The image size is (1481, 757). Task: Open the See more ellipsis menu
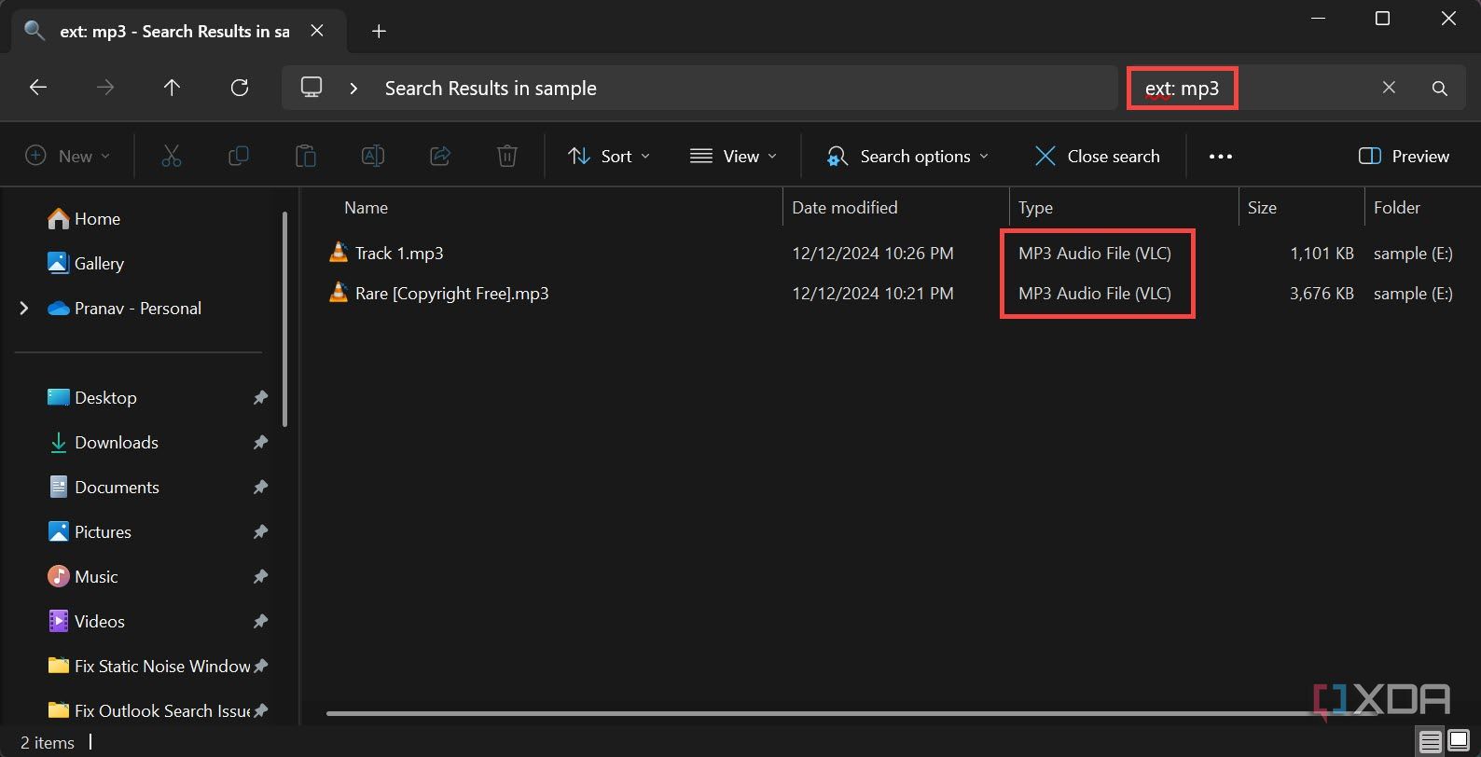pyautogui.click(x=1221, y=157)
